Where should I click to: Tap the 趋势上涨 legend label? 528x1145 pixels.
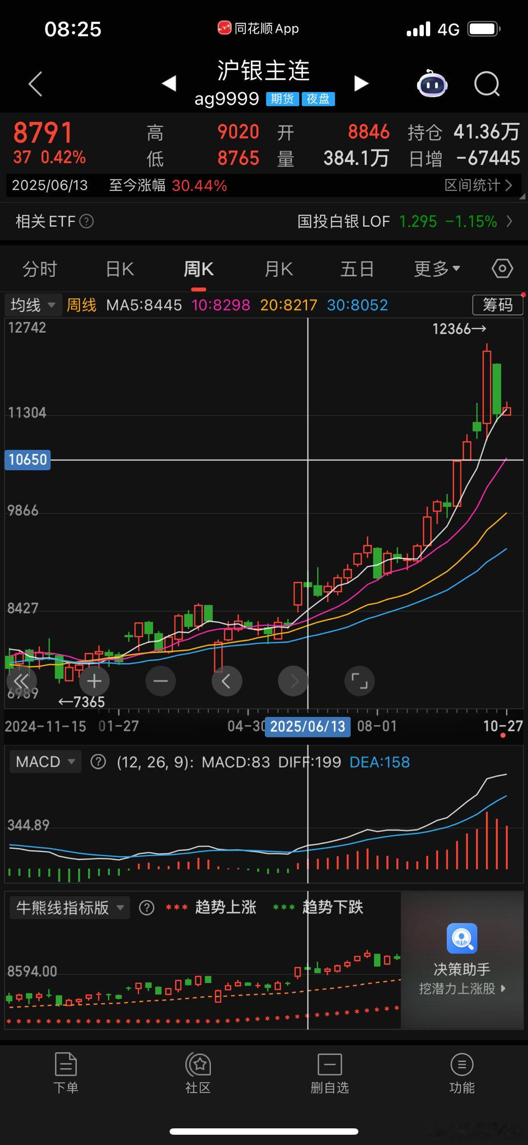[226, 907]
